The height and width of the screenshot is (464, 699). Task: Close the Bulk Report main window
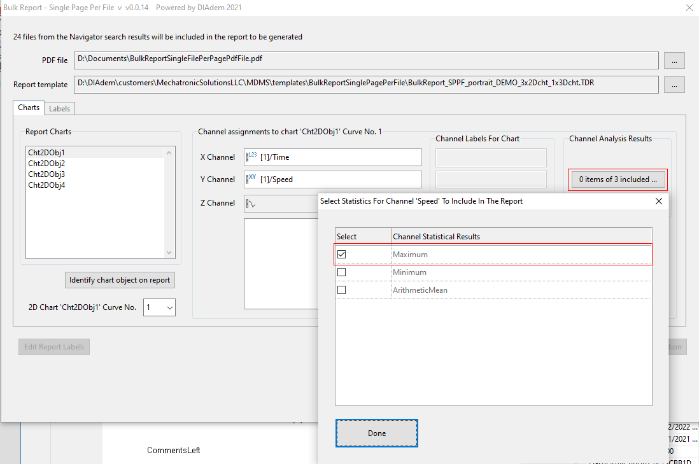(689, 8)
